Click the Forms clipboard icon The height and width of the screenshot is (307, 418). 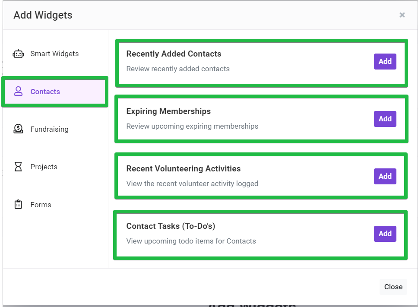click(x=18, y=204)
